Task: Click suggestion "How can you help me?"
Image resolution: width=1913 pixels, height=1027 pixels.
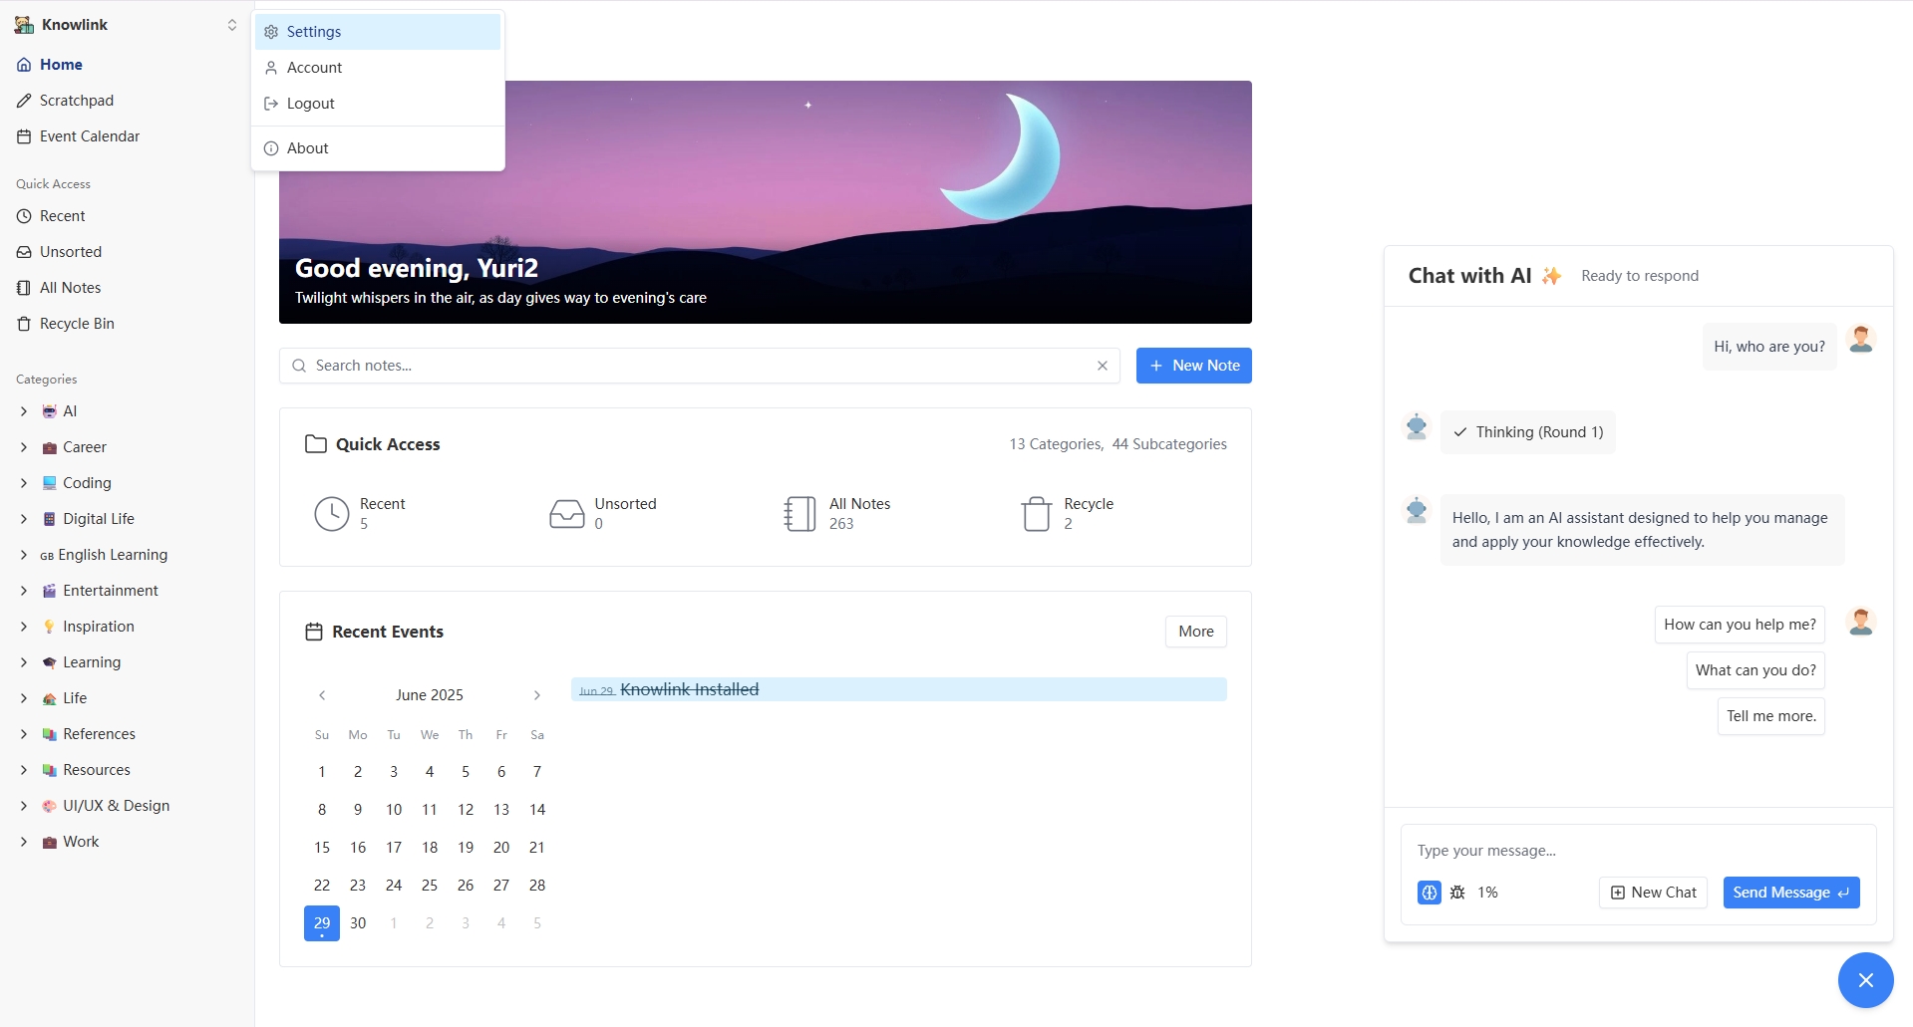Action: coord(1740,625)
